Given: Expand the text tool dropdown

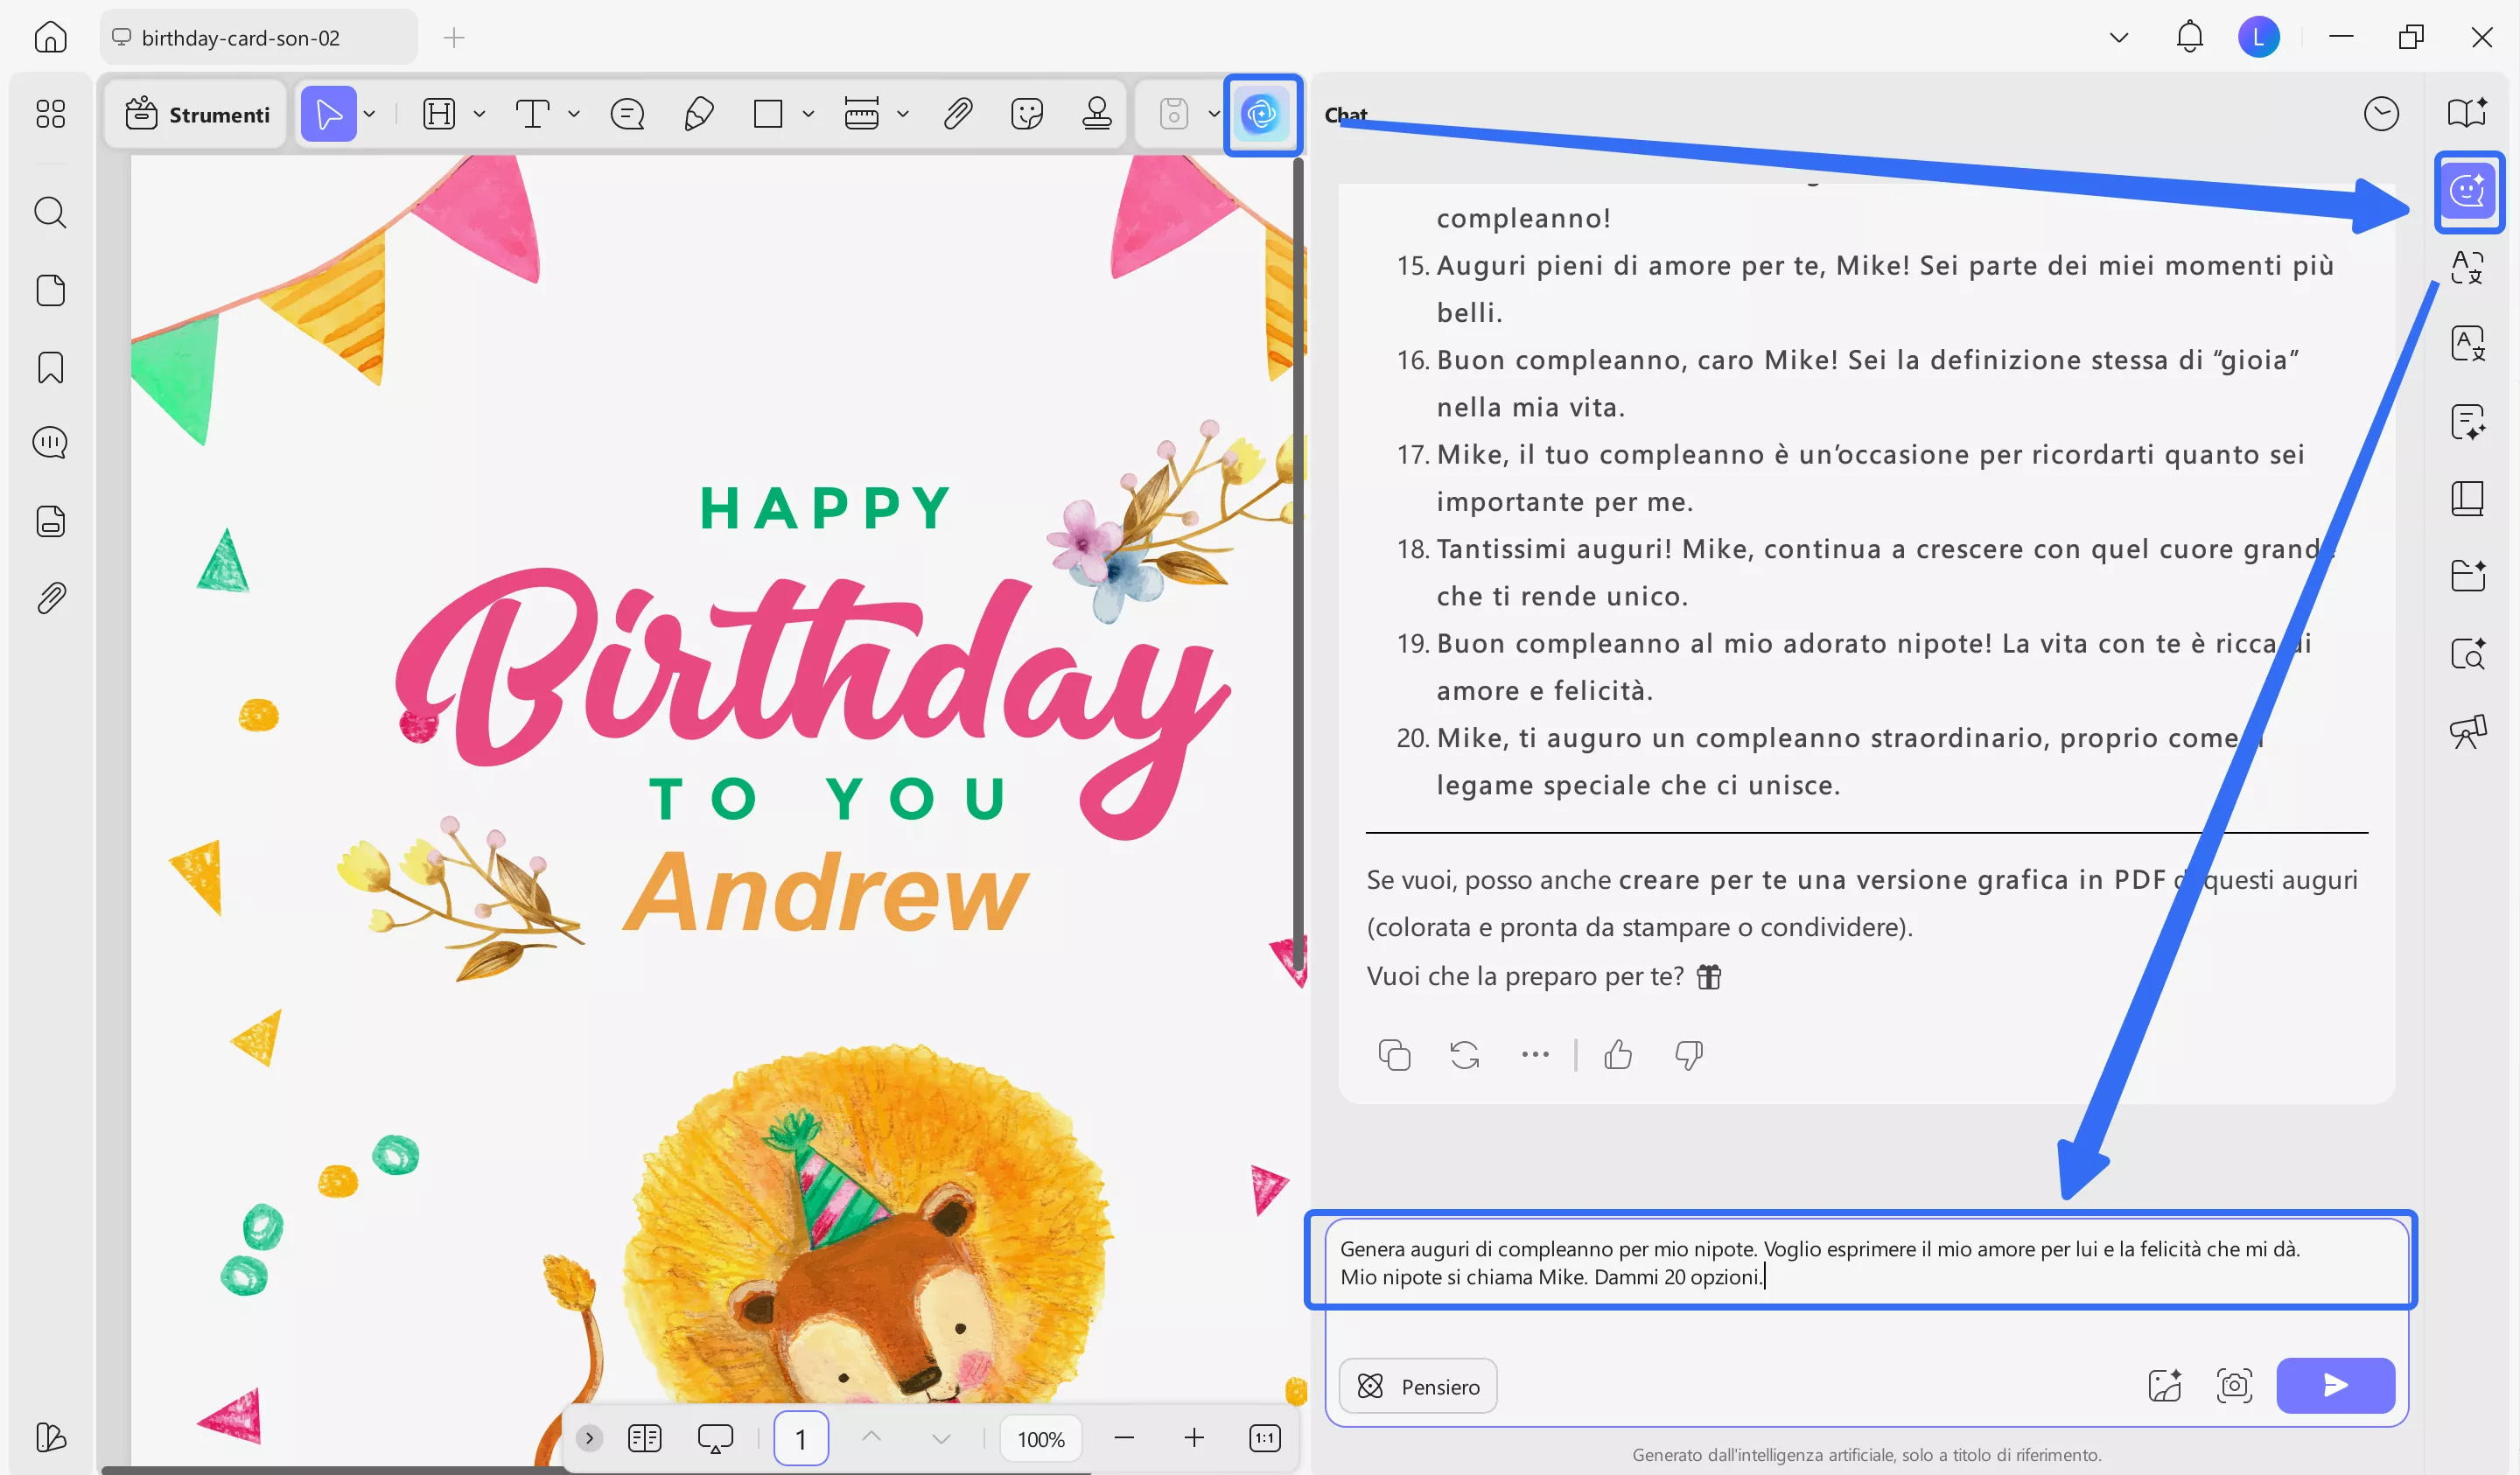Looking at the screenshot, I should pos(574,114).
